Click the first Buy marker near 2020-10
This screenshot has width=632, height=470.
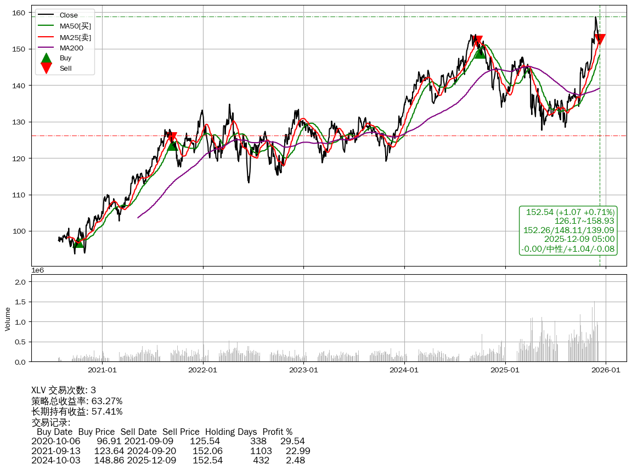pyautogui.click(x=79, y=242)
